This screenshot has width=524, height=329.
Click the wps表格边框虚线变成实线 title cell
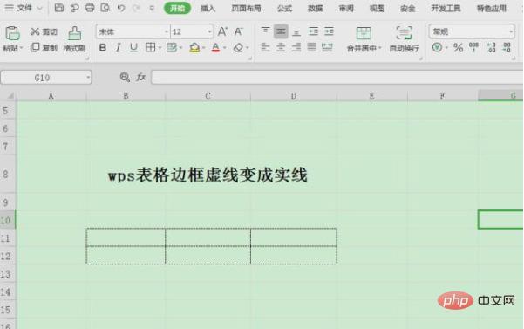pos(208,175)
